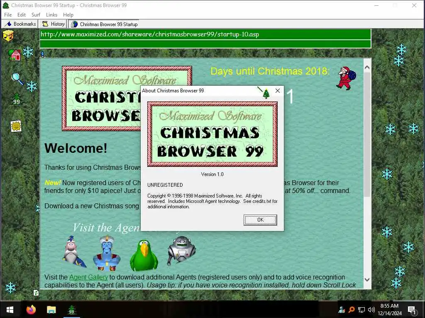Click the page scrollbar down arrow
The image size is (425, 318).
(367, 280)
